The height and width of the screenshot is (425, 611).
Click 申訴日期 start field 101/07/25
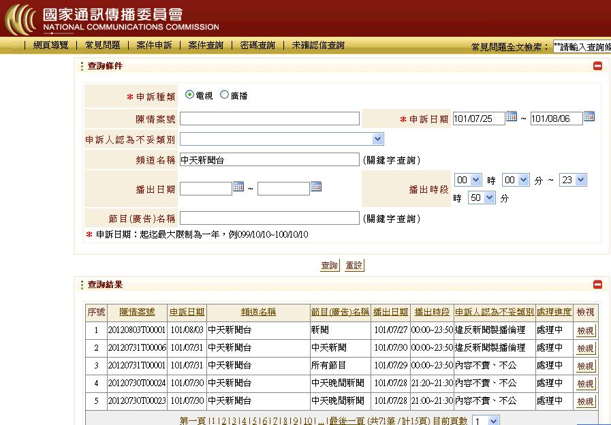[479, 119]
